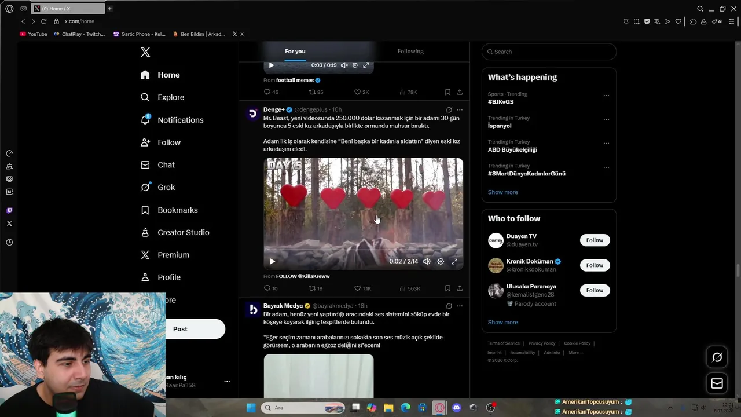741x417 pixels.
Task: Share the Denge+ post
Action: pos(460,288)
